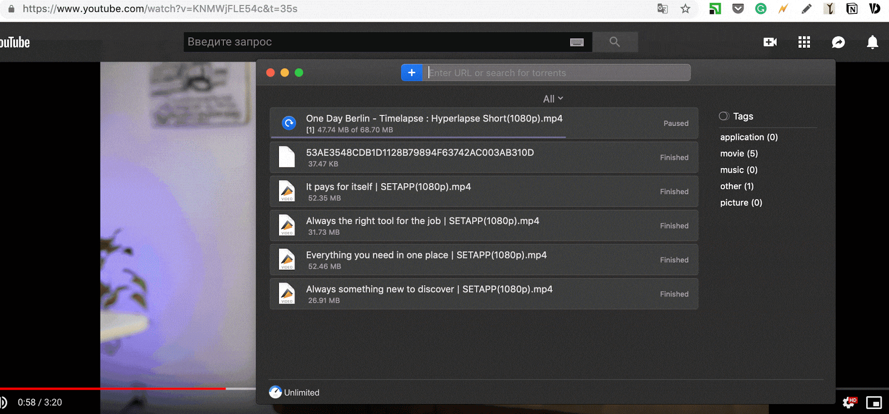Click the Paused status text

[x=676, y=123]
